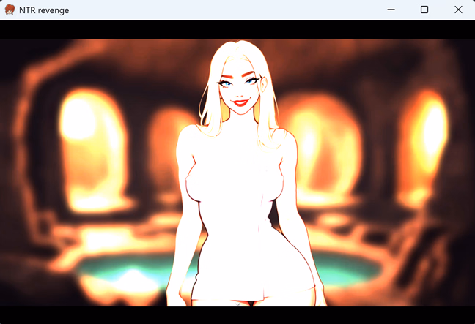Viewport: 475px width, 324px height.
Task: Minimize the NTR revenge window
Action: (391, 10)
